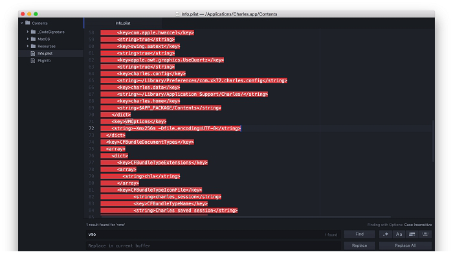Toggle the regex search option
The width and height of the screenshot is (453, 261).
(x=386, y=234)
